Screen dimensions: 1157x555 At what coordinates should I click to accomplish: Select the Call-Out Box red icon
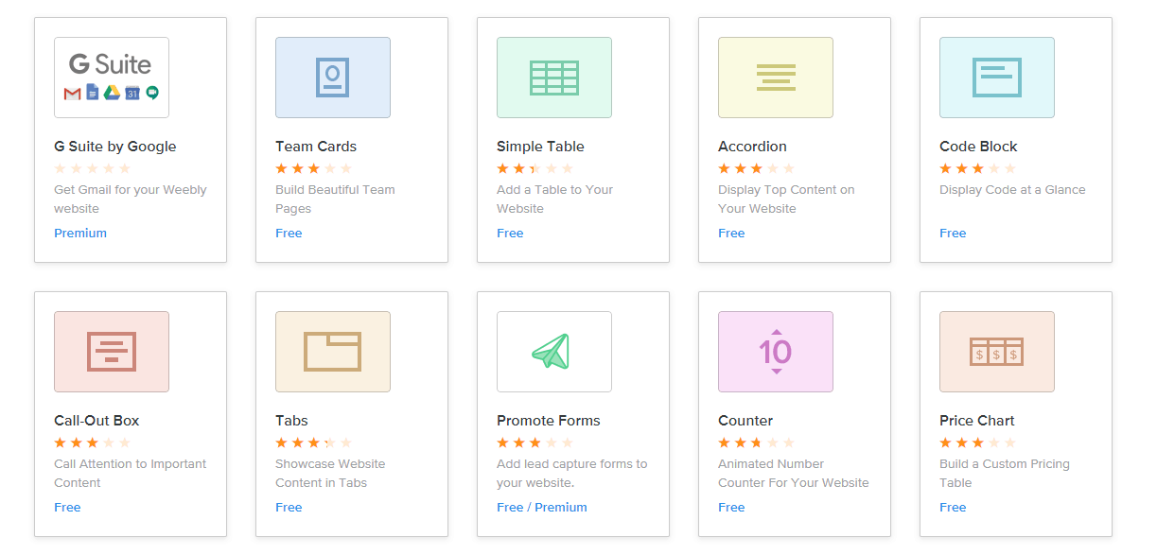112,352
